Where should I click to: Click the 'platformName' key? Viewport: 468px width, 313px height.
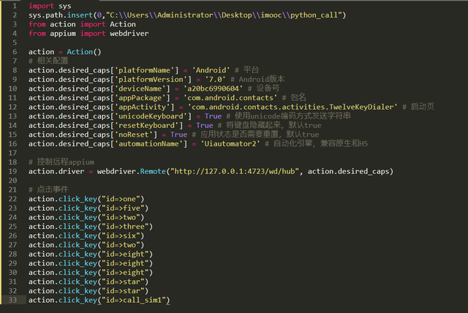(x=145, y=70)
